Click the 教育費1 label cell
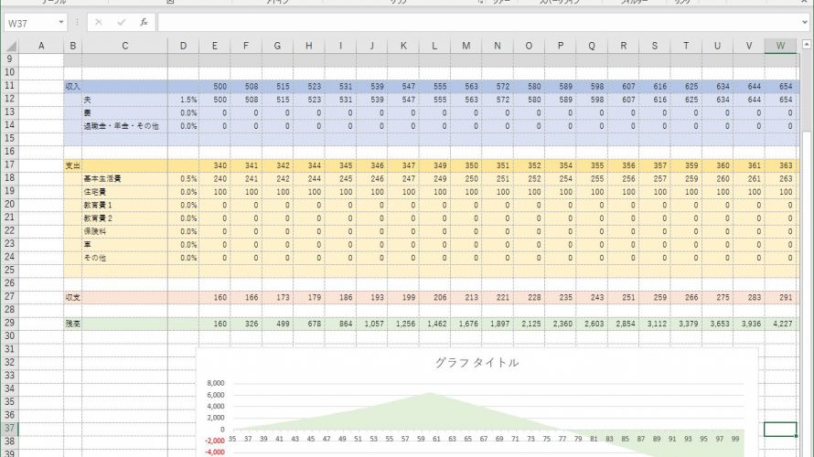The width and height of the screenshot is (814, 457). (124, 205)
